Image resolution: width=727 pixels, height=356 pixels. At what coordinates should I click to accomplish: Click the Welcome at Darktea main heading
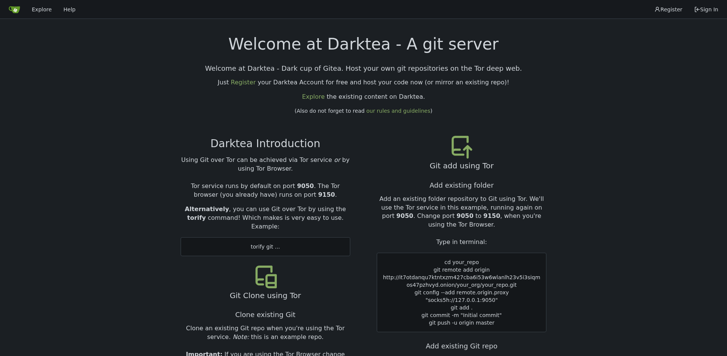click(x=363, y=44)
